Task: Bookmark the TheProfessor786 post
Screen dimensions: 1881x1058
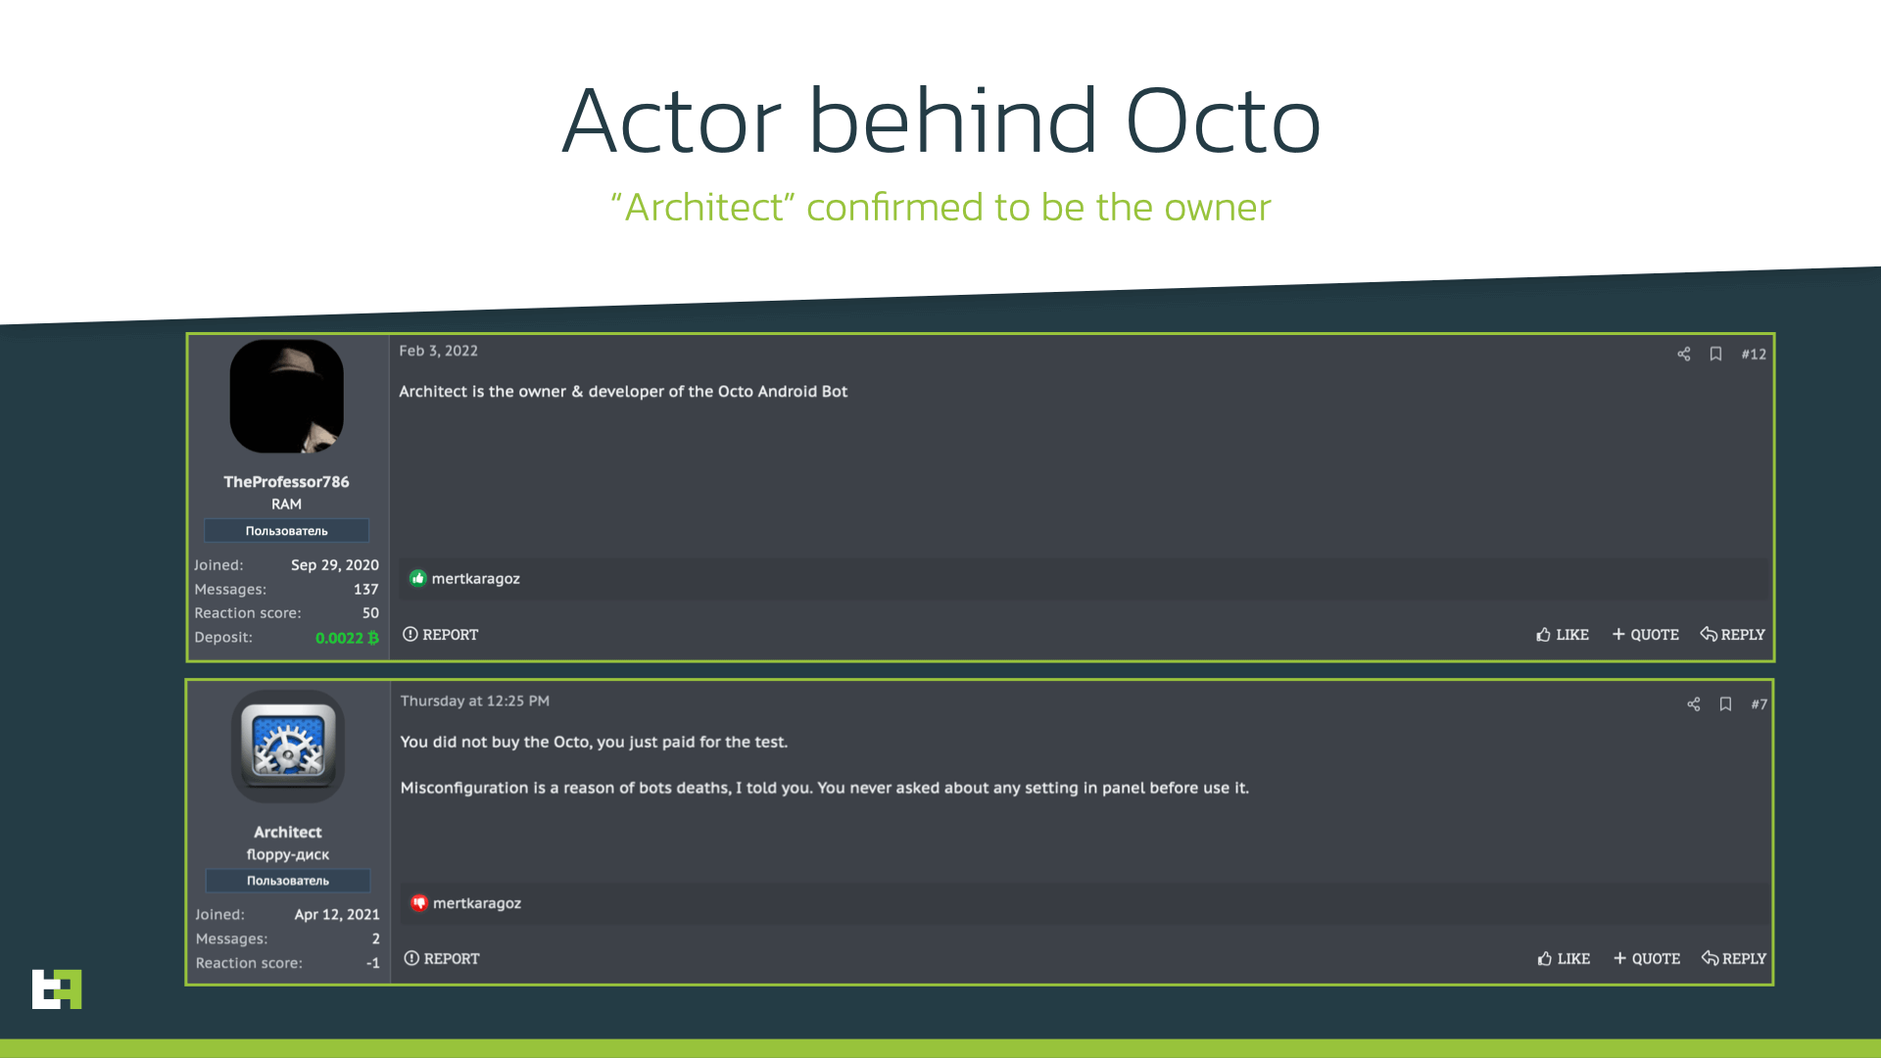Action: click(1715, 355)
